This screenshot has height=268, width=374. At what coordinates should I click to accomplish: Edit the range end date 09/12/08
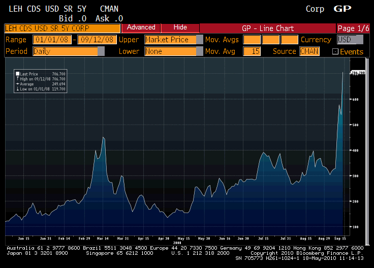point(97,40)
